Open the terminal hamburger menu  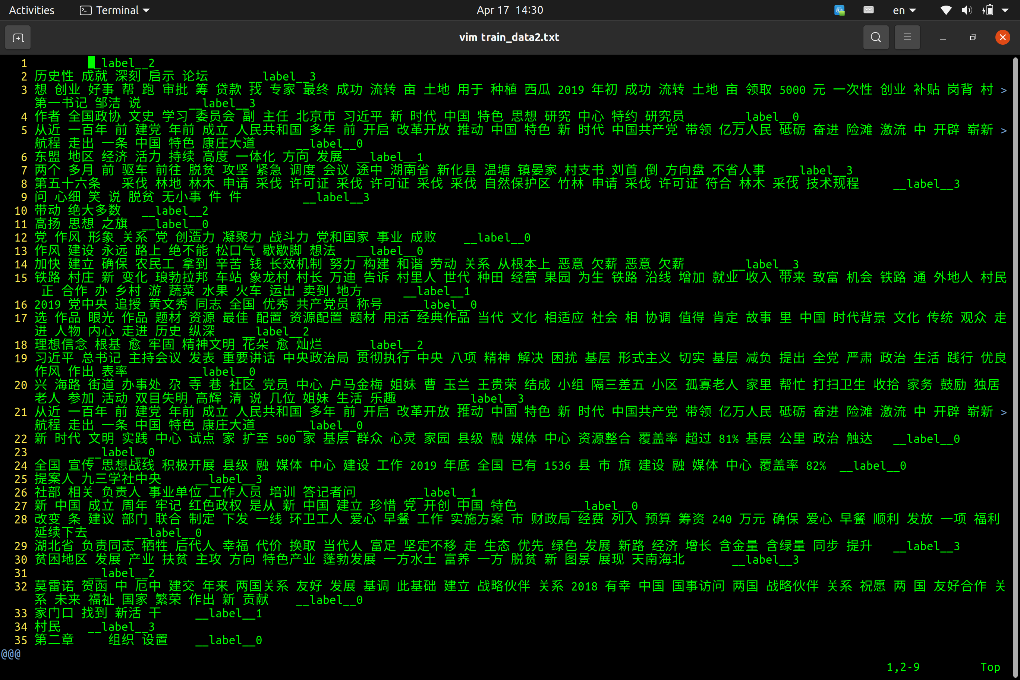pyautogui.click(x=907, y=37)
